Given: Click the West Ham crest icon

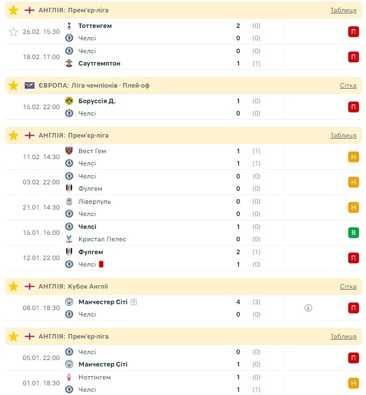Looking at the screenshot, I should tap(69, 151).
